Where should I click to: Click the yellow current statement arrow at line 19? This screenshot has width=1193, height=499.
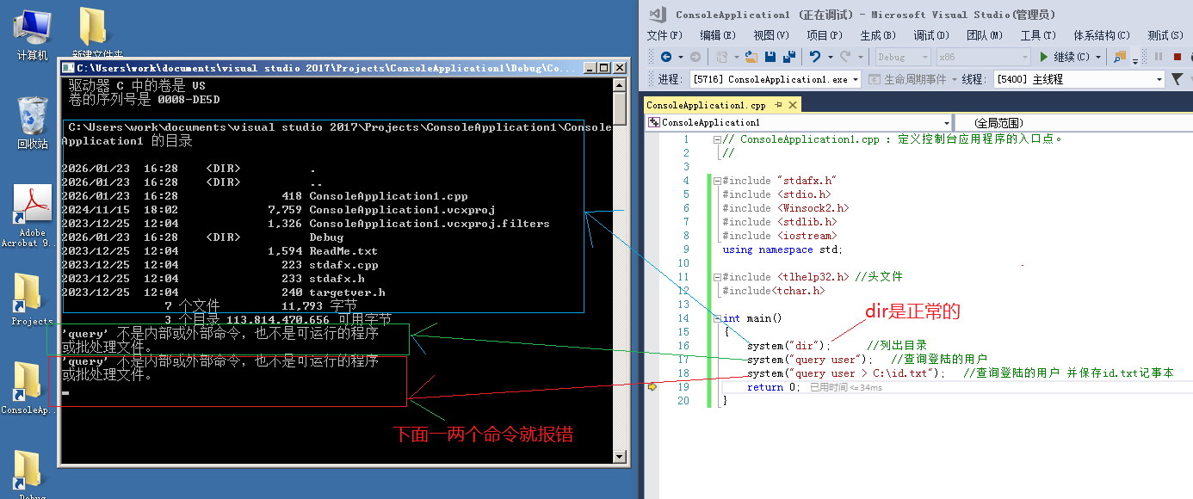pos(652,387)
